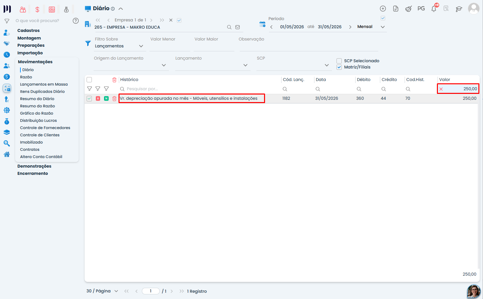Image resolution: width=483 pixels, height=299 pixels.
Task: Open the money bag module icon at top
Action: (x=66, y=10)
